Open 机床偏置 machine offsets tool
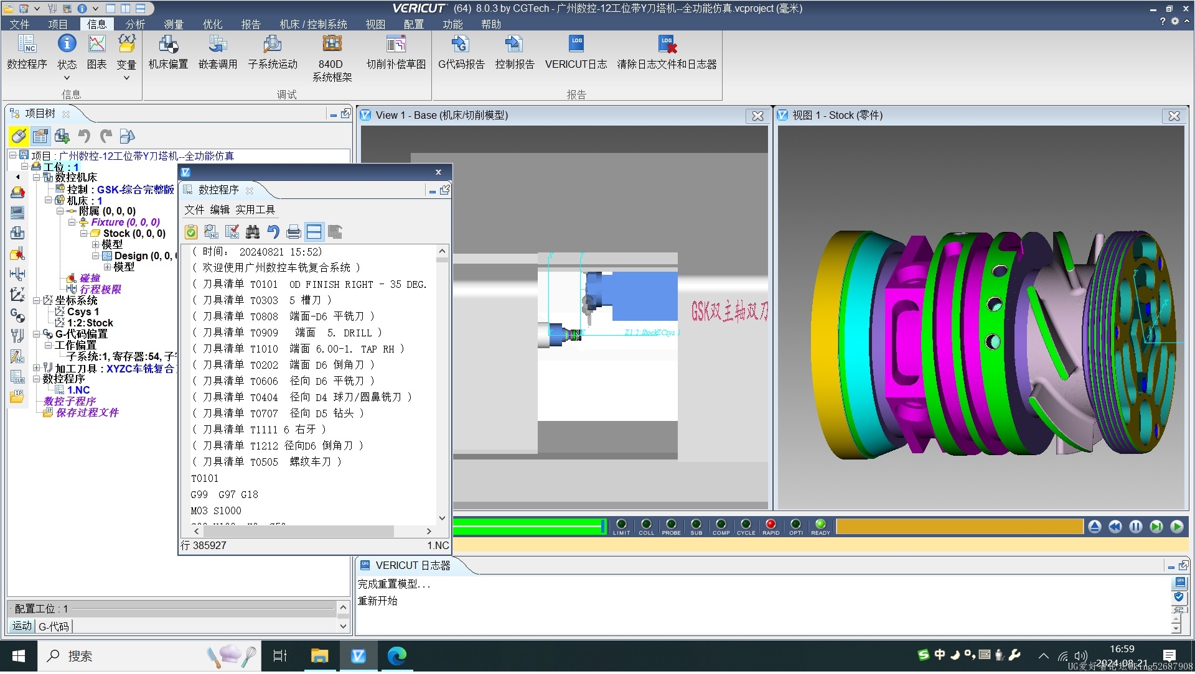This screenshot has height=674, width=1195. (168, 52)
